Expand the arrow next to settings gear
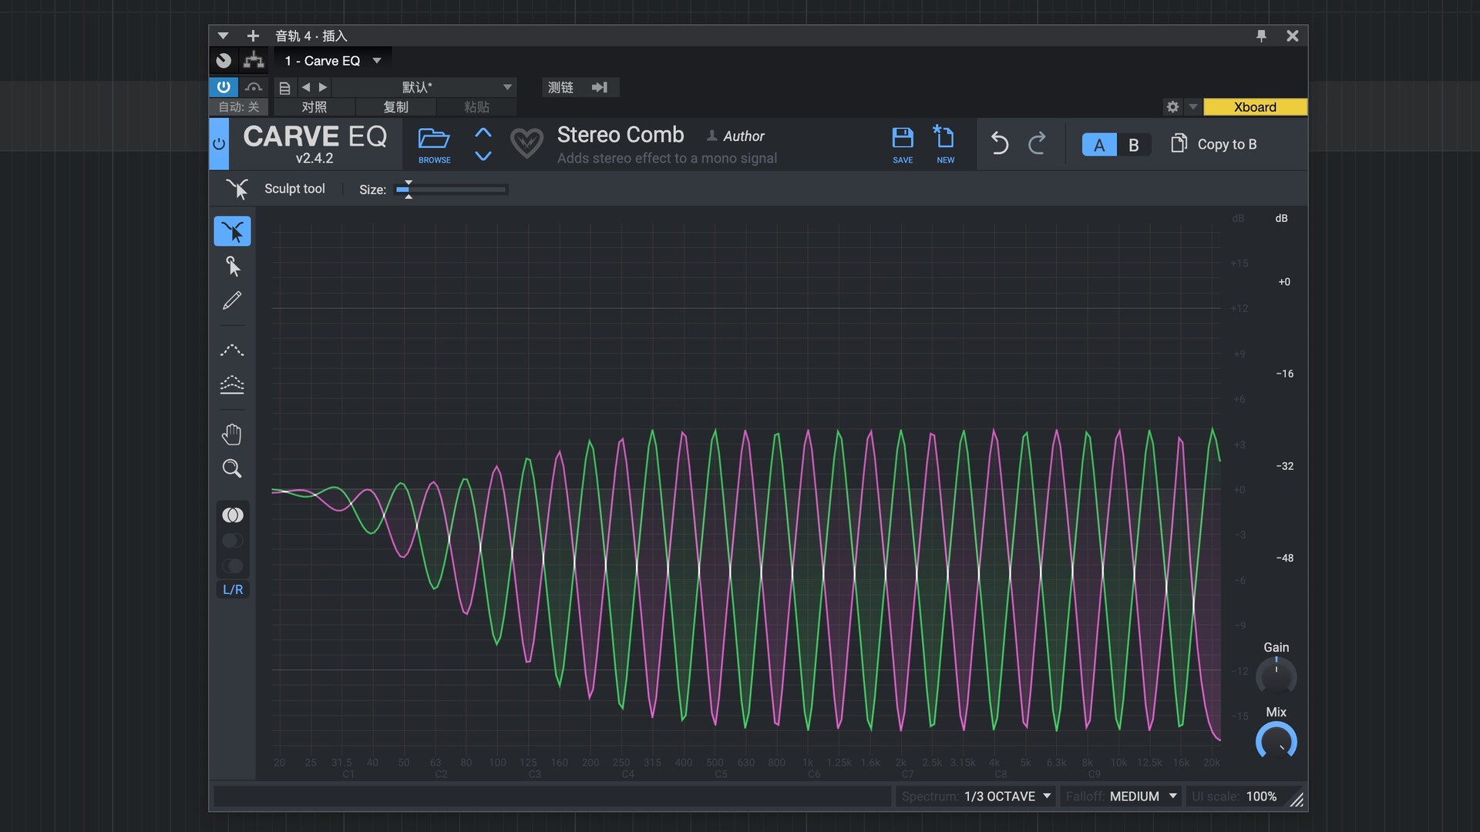Viewport: 1480px width, 832px height. [x=1192, y=107]
